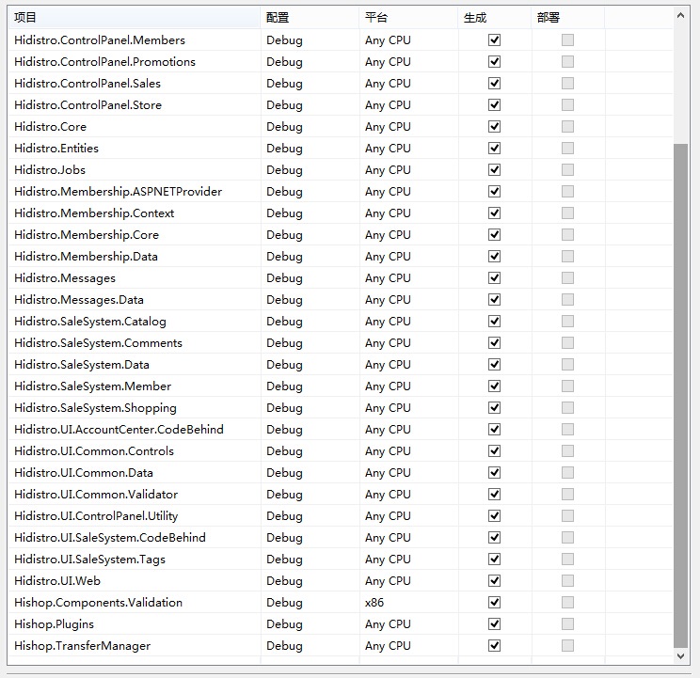Click the 部署 column header
The image size is (700, 678).
(568, 17)
